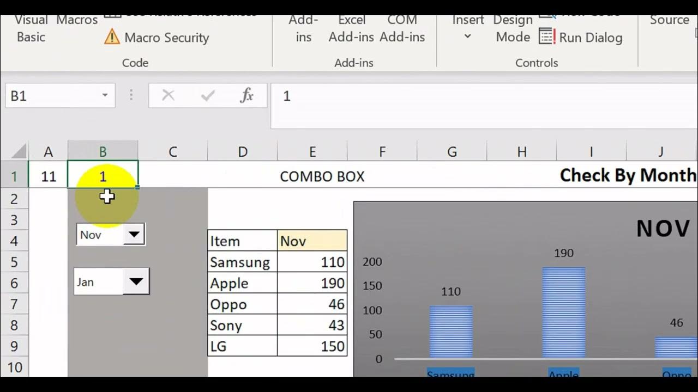Select column I header
Screen dimensions: 698x392
[591, 152]
